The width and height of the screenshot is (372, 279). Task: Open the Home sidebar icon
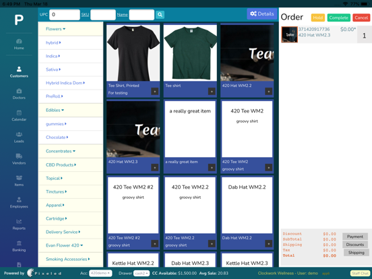click(x=19, y=44)
